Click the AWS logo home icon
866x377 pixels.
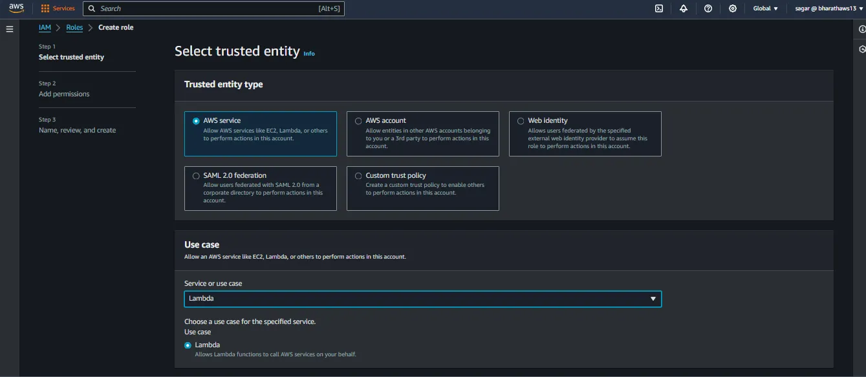[16, 8]
